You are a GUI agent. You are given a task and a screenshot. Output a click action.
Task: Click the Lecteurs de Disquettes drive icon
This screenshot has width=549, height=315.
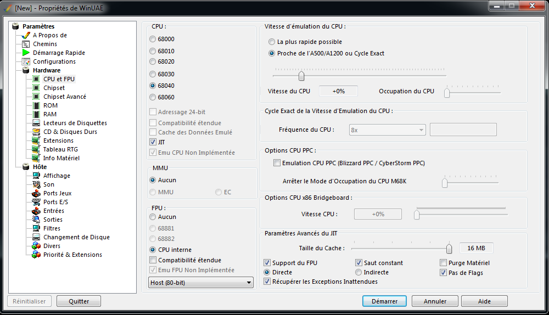point(36,123)
